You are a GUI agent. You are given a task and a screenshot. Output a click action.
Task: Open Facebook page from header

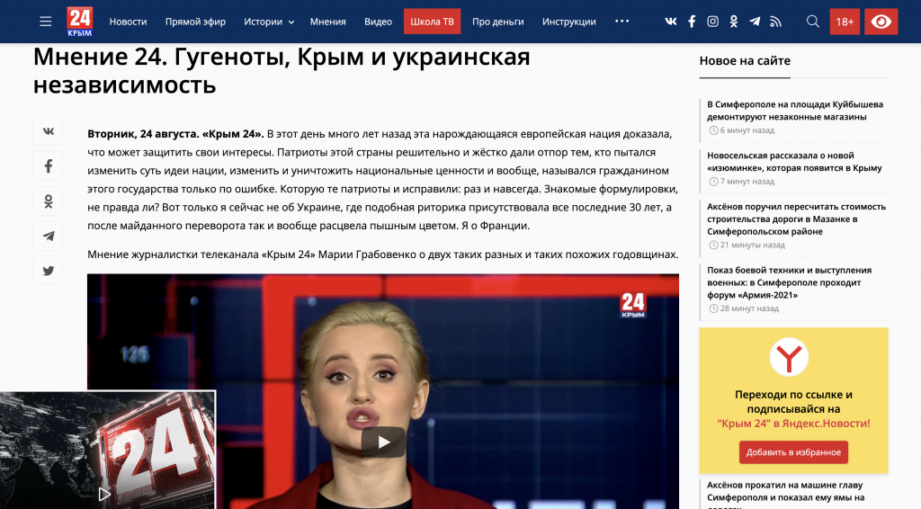pyautogui.click(x=692, y=22)
